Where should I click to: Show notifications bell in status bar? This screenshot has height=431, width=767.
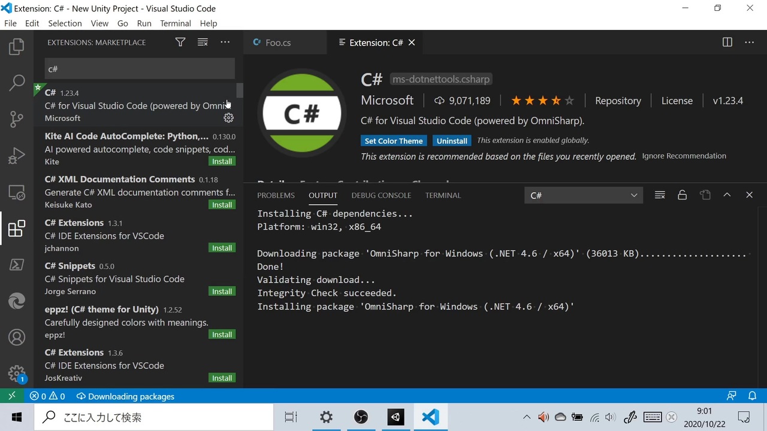click(753, 396)
